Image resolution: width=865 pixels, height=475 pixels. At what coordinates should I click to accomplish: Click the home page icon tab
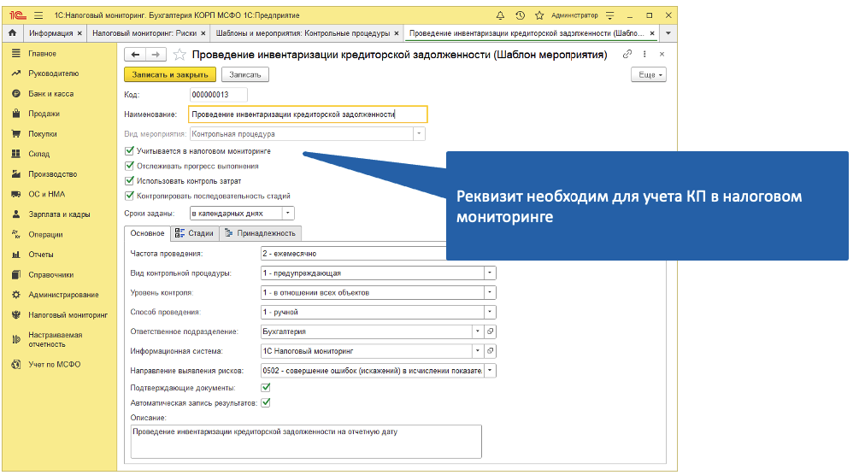(x=12, y=33)
